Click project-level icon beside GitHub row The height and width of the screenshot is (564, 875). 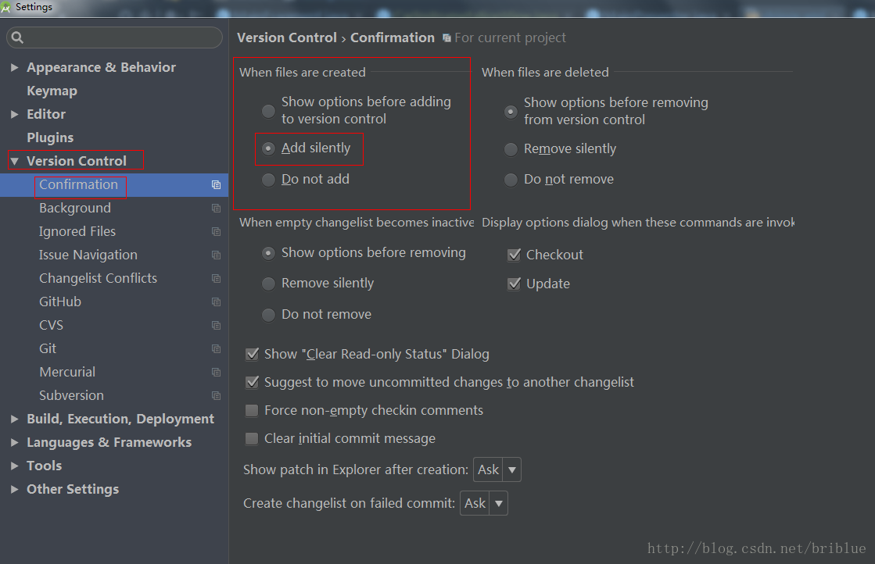click(216, 302)
